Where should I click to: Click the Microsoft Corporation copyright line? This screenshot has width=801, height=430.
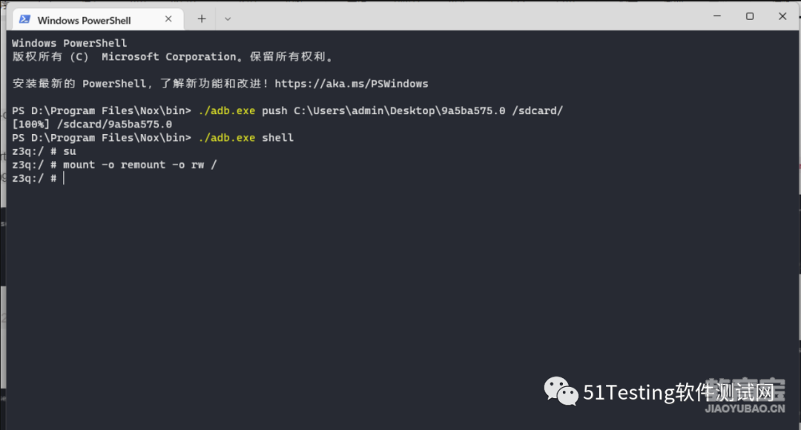[173, 56]
